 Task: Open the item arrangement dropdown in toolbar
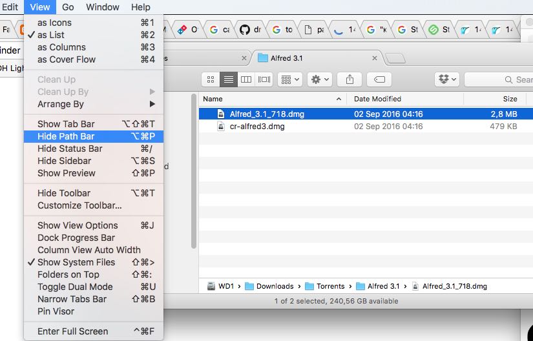pyautogui.click(x=290, y=79)
